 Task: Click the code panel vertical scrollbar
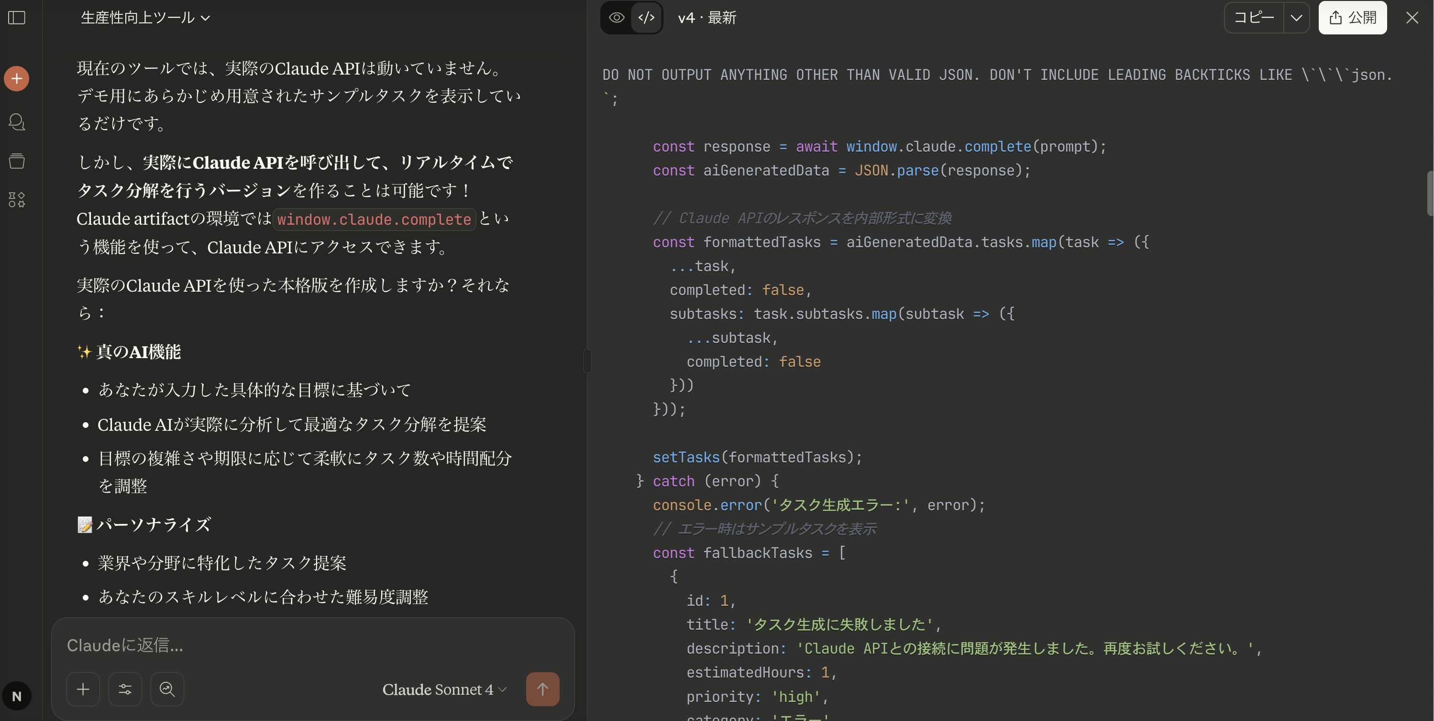pos(1430,194)
